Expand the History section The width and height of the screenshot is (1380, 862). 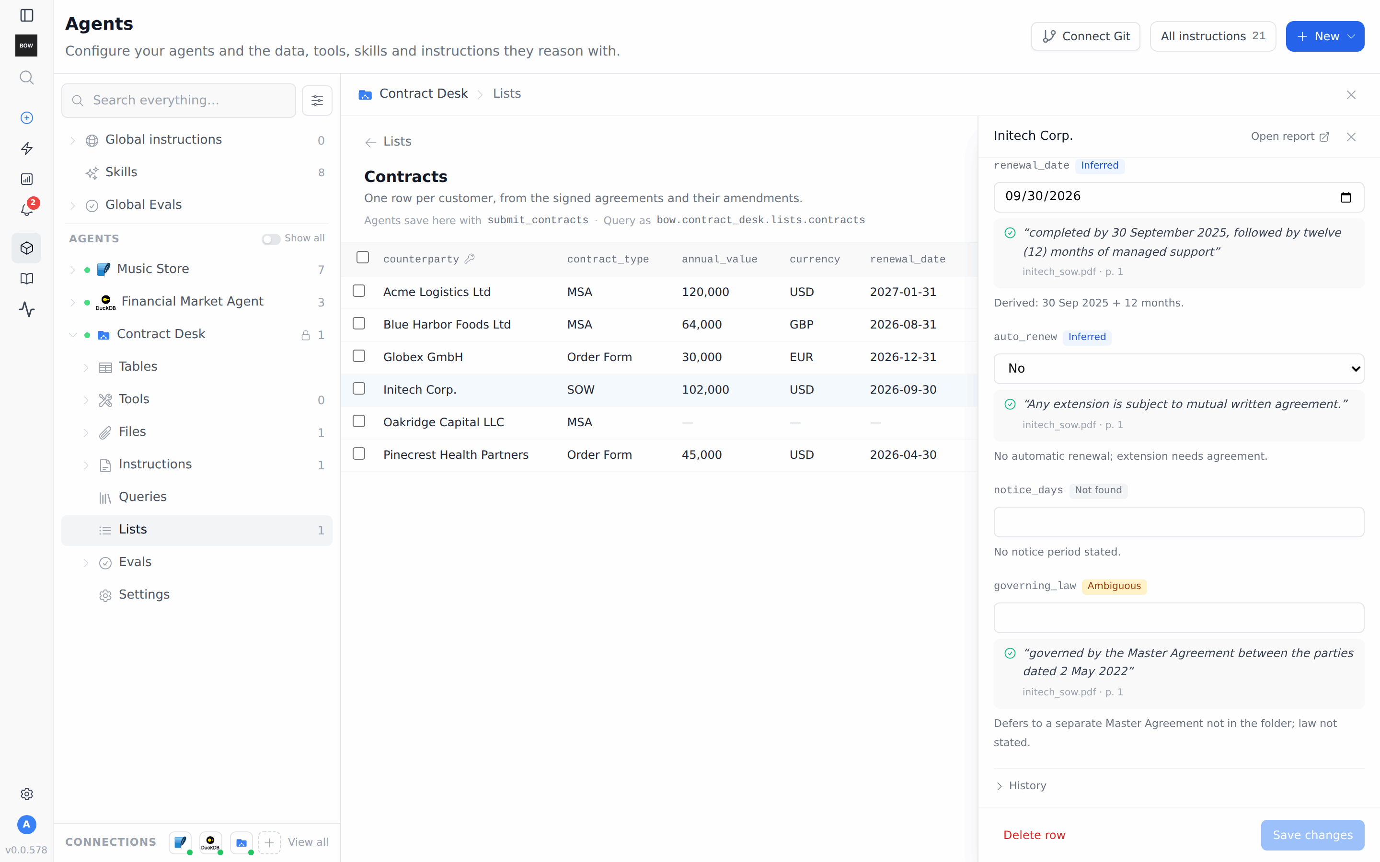[x=1020, y=785]
